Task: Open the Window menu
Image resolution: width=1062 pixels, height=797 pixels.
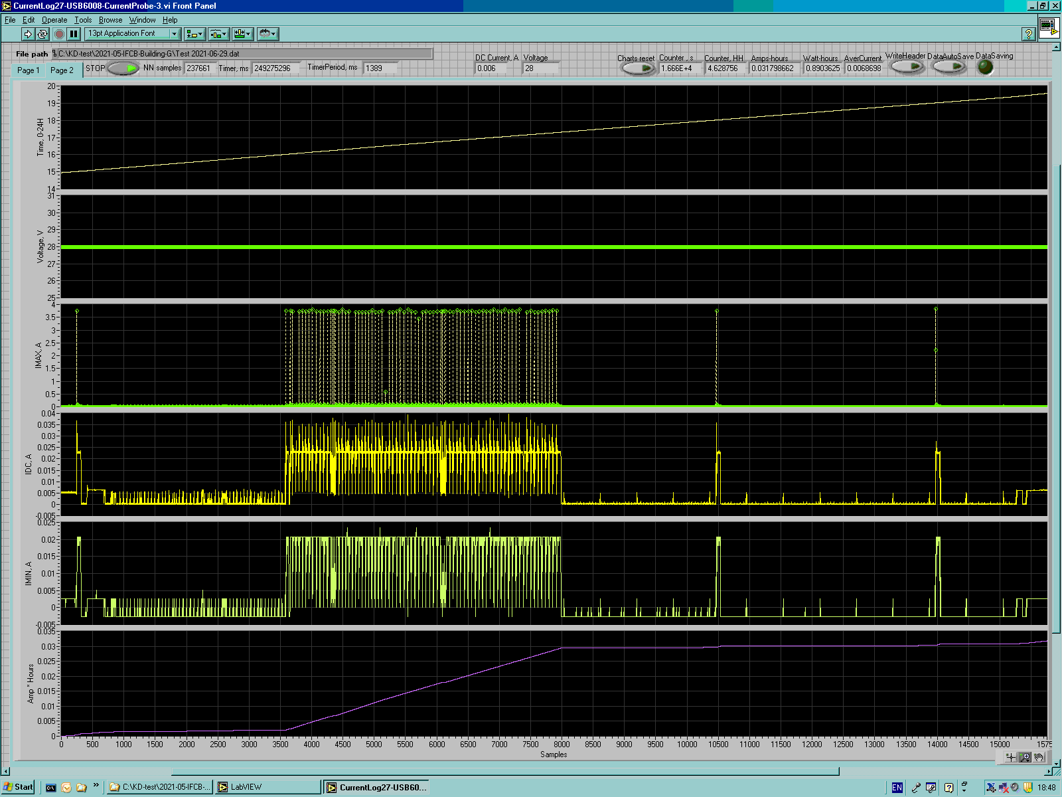Action: [x=142, y=20]
